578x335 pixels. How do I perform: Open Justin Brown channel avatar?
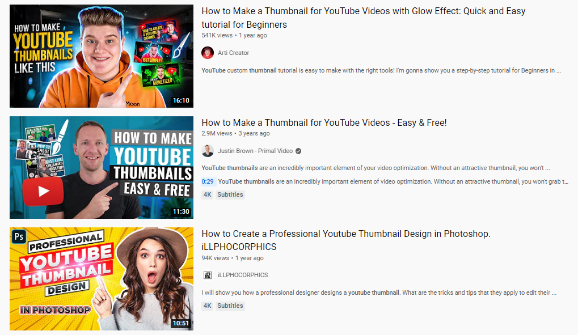[208, 151]
